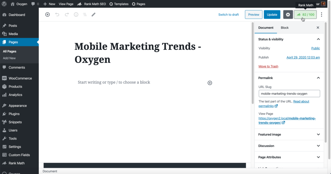This screenshot has width=331, height=174.
Task: Open Plugins in the sidebar
Action: tap(19, 114)
